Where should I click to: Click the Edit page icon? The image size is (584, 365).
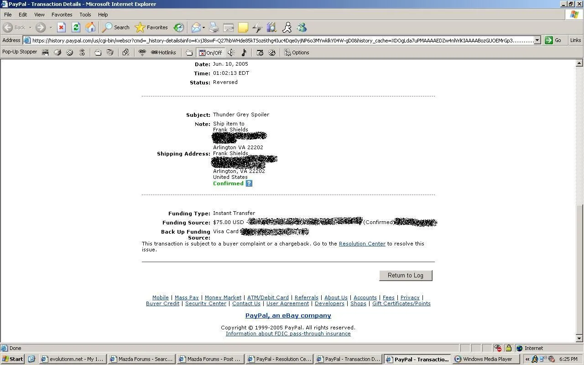pos(229,27)
